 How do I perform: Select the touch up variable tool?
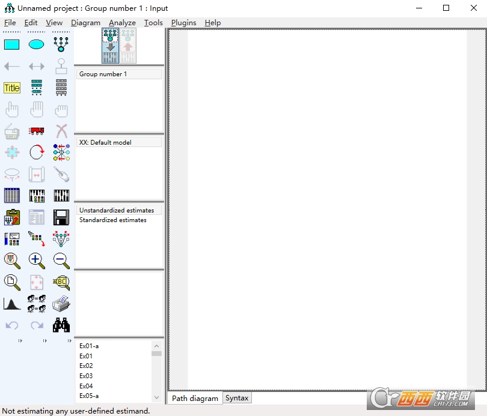click(x=61, y=174)
